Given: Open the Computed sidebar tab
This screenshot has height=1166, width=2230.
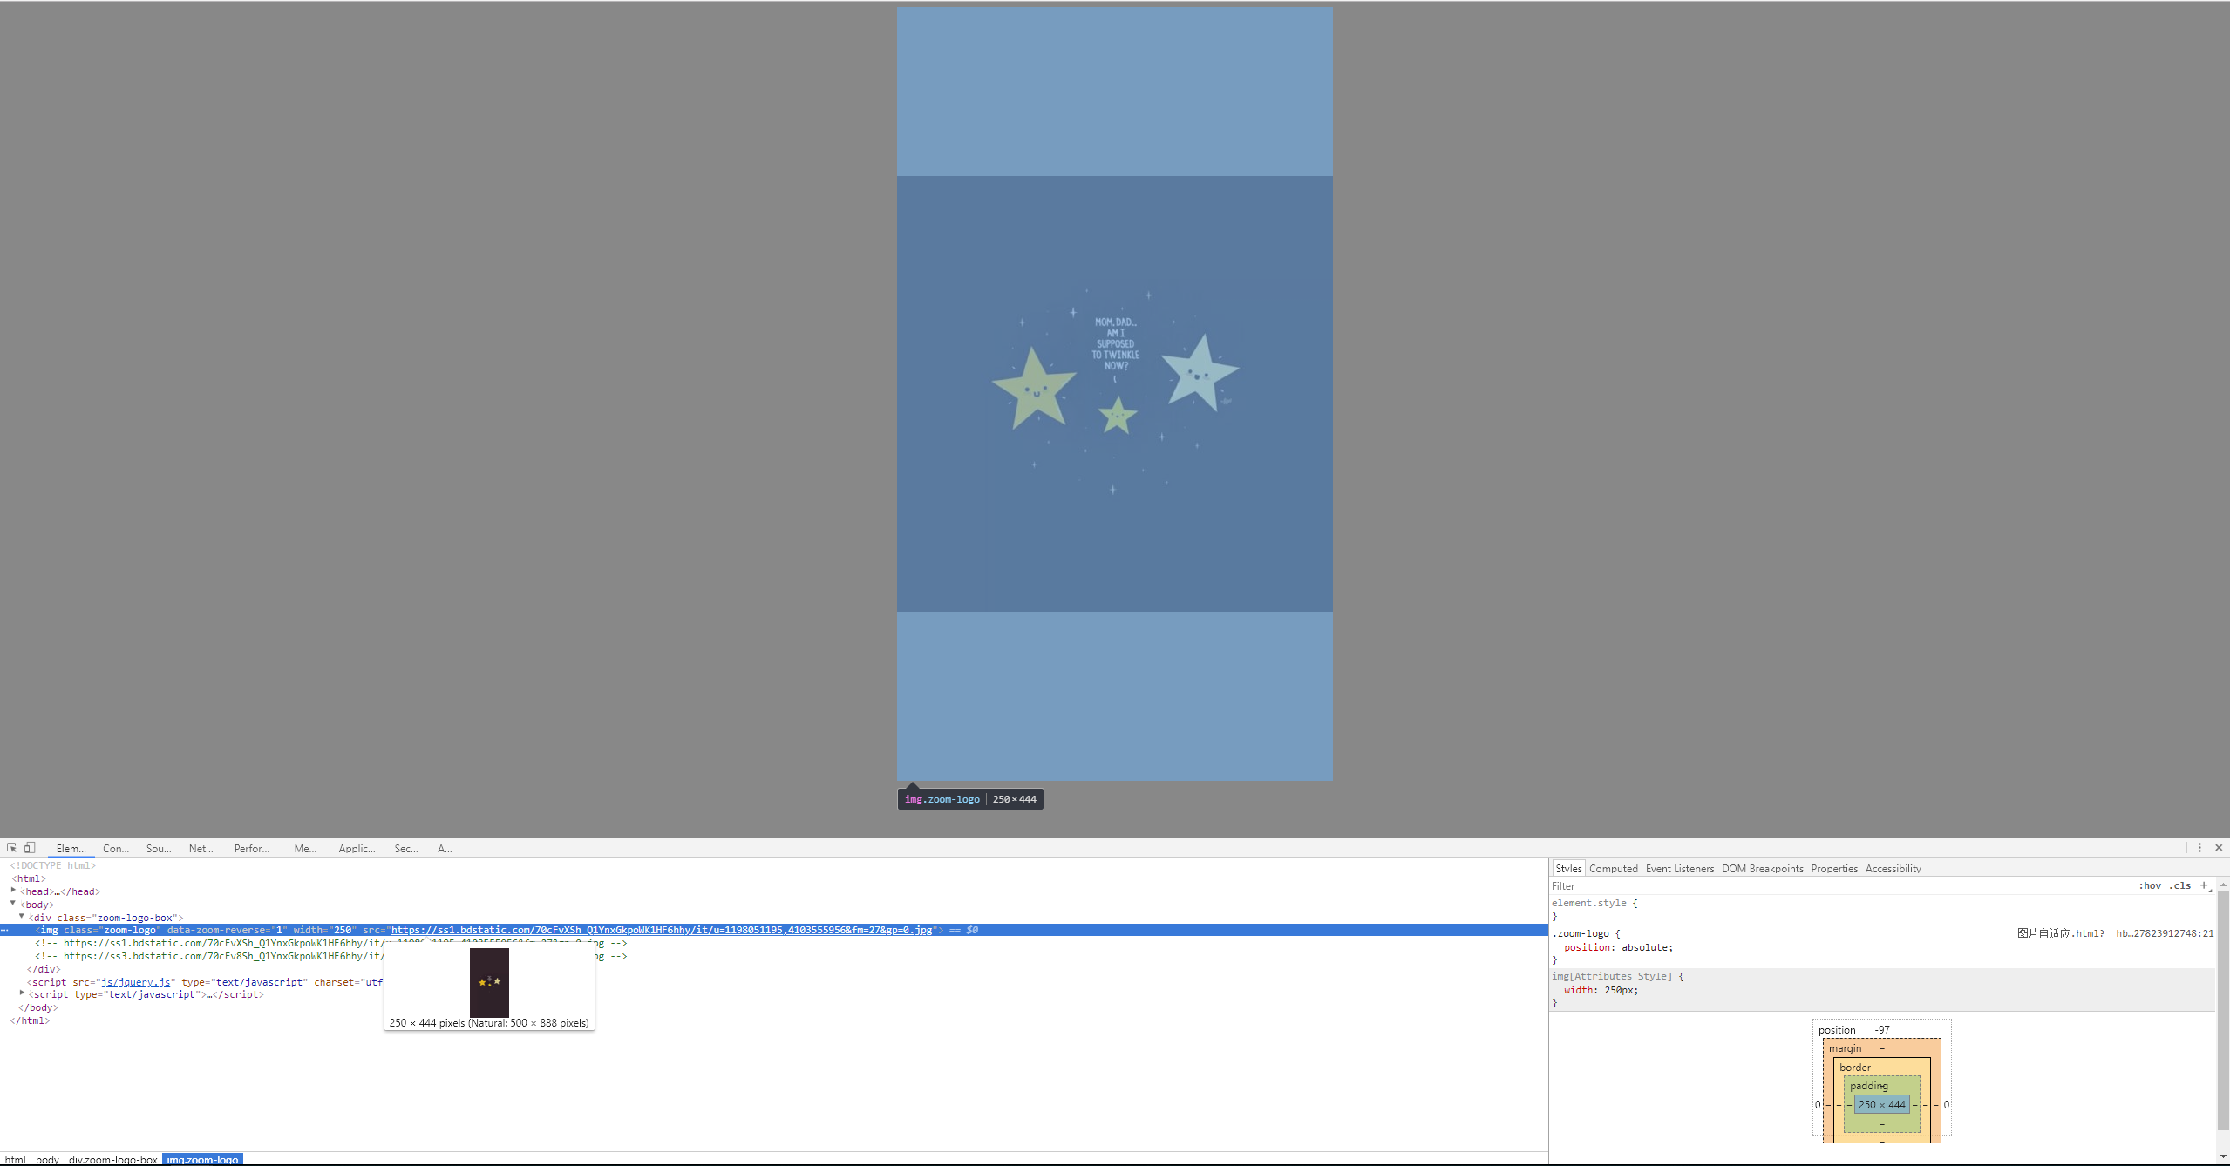Looking at the screenshot, I should 1614,868.
